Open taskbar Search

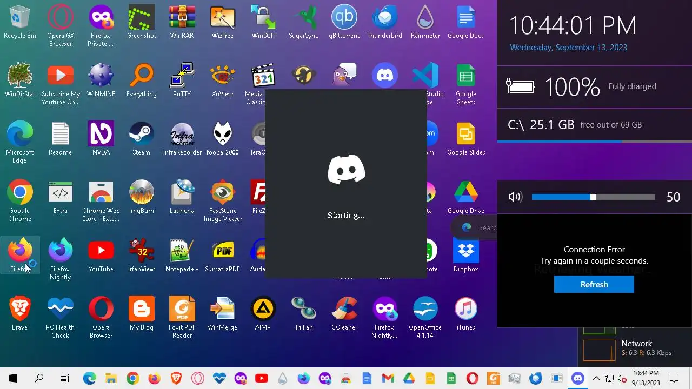39,378
